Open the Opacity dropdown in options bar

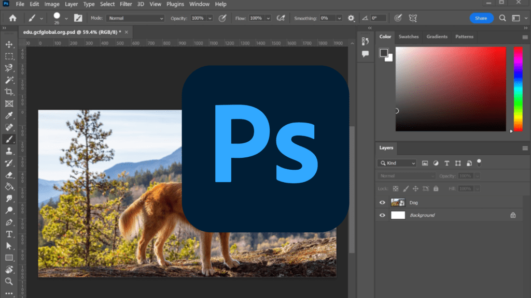click(x=209, y=18)
